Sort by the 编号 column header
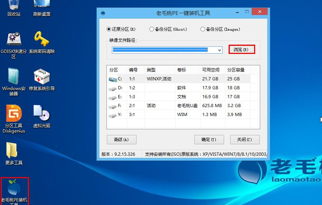This screenshot has width=322, height=205. coord(136,70)
